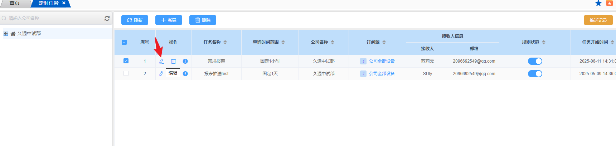Click the blue star icon at top right
This screenshot has width=616, height=146.
(598, 3)
